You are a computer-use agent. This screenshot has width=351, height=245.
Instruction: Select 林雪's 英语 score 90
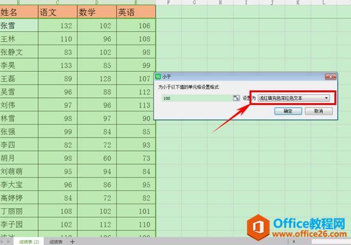tap(136, 118)
